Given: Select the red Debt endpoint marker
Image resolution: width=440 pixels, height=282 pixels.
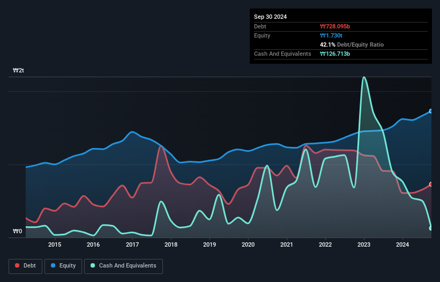Looking at the screenshot, I should 431,184.
